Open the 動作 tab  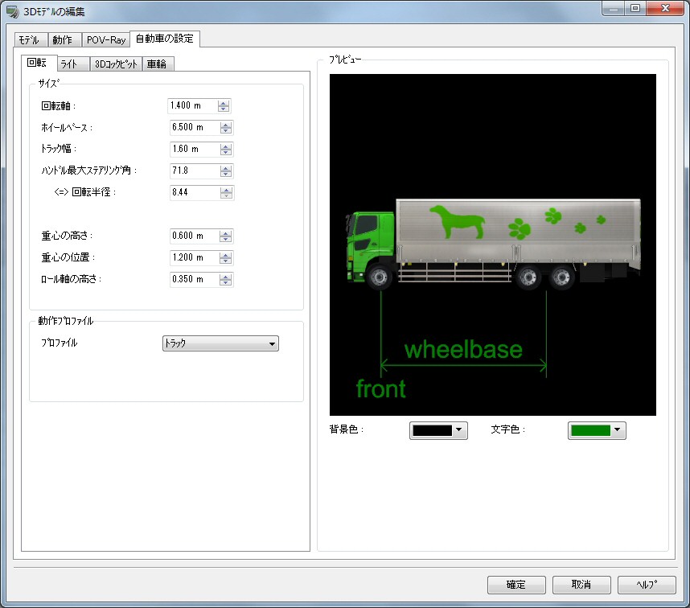(x=64, y=39)
